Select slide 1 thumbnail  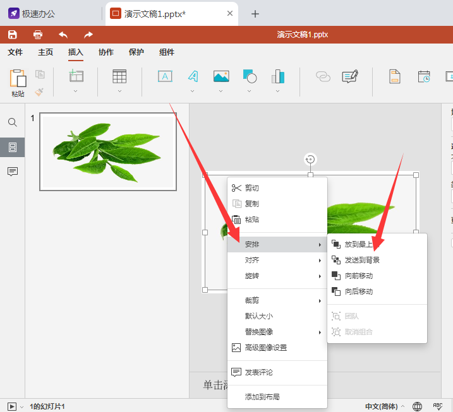108,151
